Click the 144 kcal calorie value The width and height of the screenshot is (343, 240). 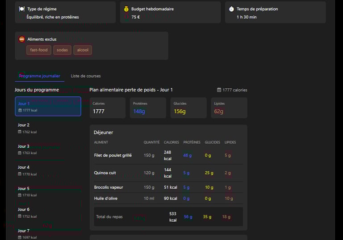[168, 173]
